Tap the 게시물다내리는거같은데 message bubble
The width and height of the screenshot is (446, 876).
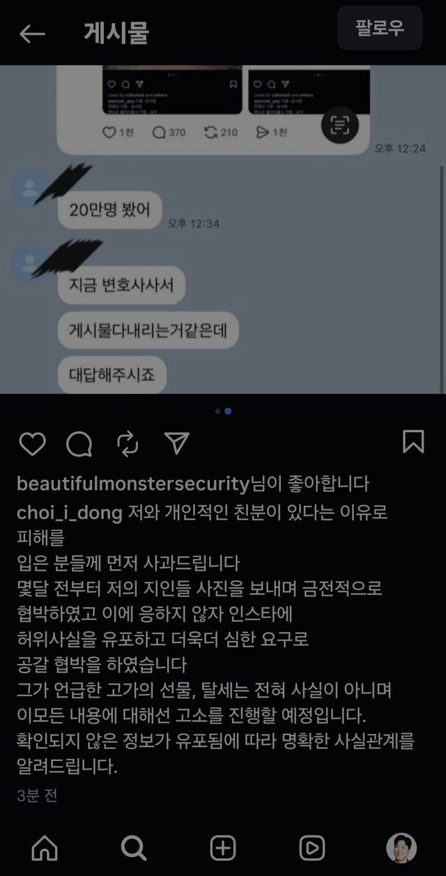[x=148, y=332]
